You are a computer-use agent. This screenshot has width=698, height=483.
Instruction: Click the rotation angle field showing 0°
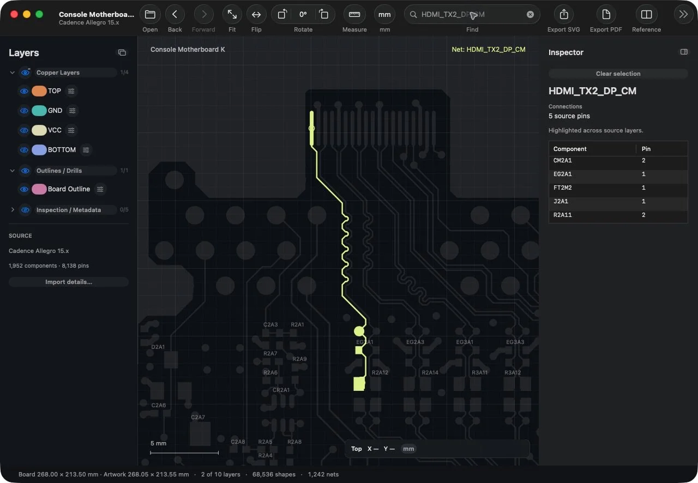pos(303,15)
